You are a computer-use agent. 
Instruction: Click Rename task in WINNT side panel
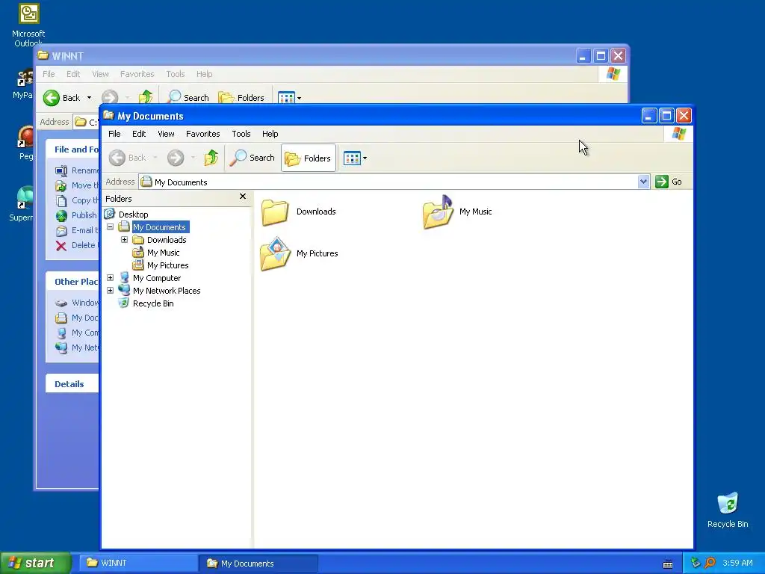(77, 170)
